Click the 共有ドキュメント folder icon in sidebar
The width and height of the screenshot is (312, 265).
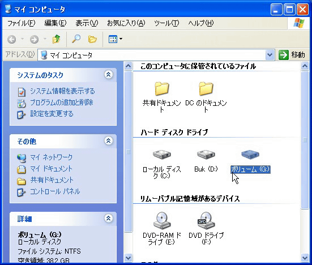(x=22, y=181)
